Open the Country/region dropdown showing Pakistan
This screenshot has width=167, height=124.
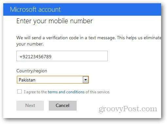tap(53, 80)
